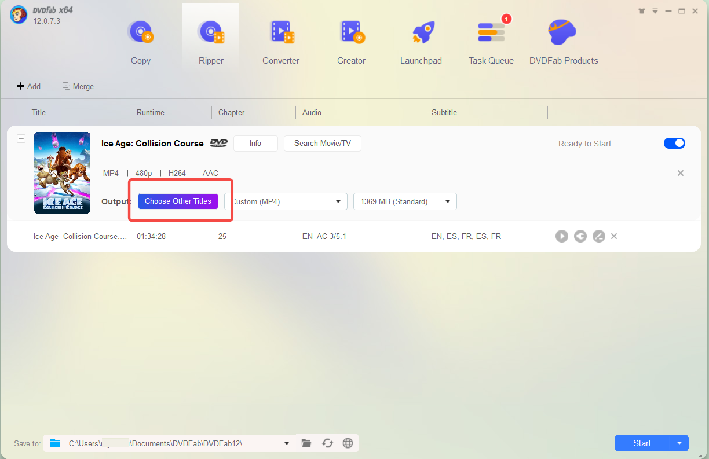Open the save path dropdown
Screen dimensions: 709x459
pos(287,443)
